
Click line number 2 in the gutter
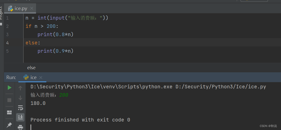point(7,26)
